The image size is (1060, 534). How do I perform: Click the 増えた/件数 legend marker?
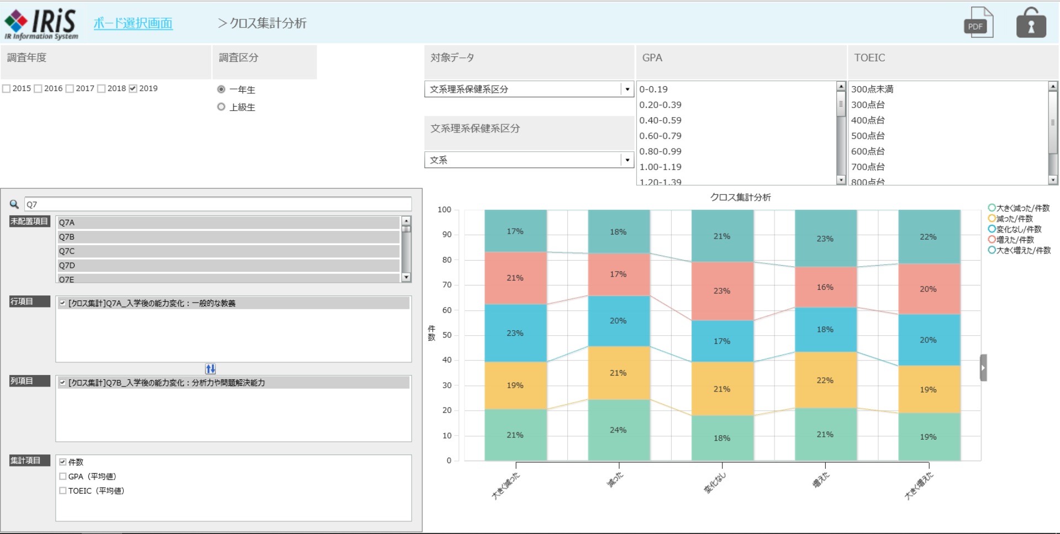point(992,240)
